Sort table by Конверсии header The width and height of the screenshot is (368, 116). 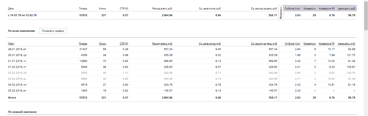[310, 44]
